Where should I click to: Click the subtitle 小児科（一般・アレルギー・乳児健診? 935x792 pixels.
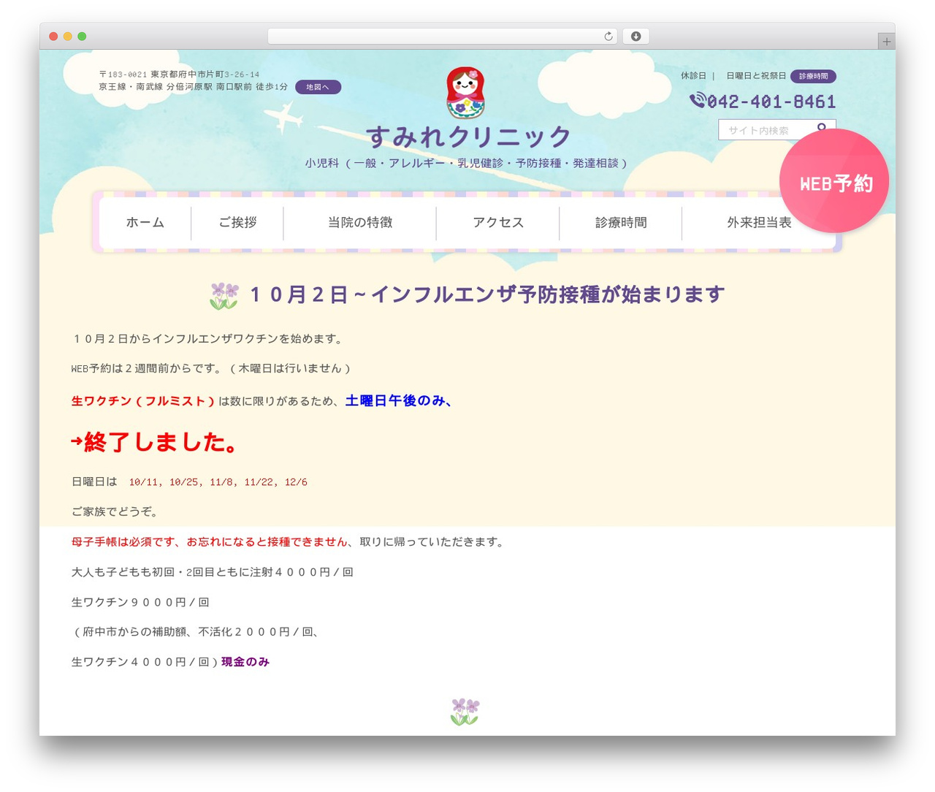click(x=467, y=163)
